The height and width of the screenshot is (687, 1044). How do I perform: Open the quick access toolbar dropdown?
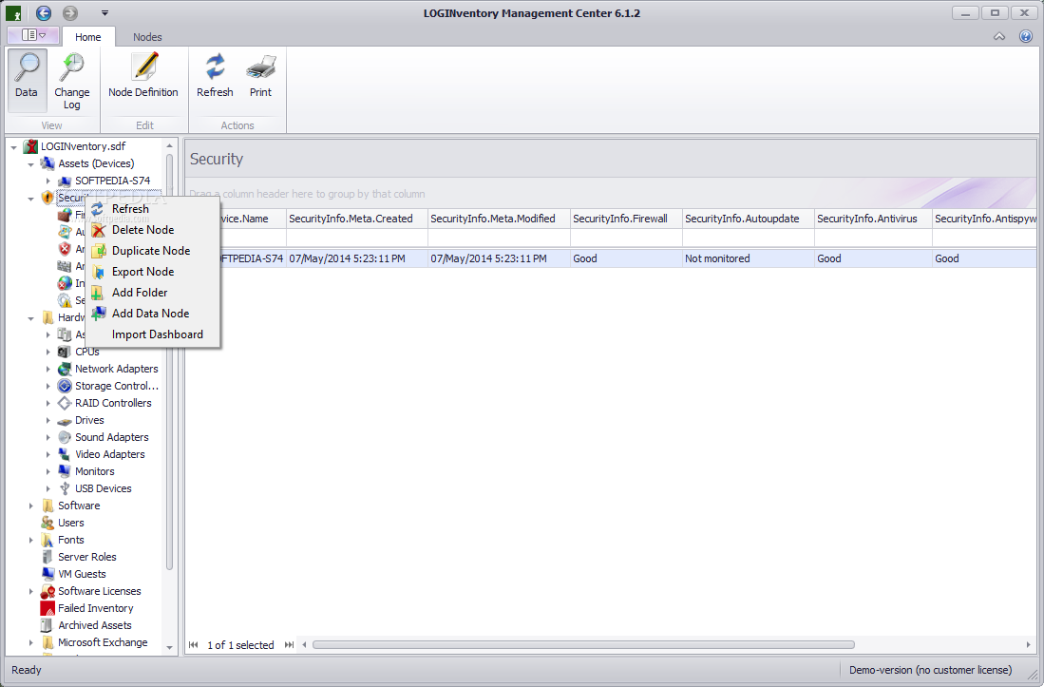coord(104,12)
